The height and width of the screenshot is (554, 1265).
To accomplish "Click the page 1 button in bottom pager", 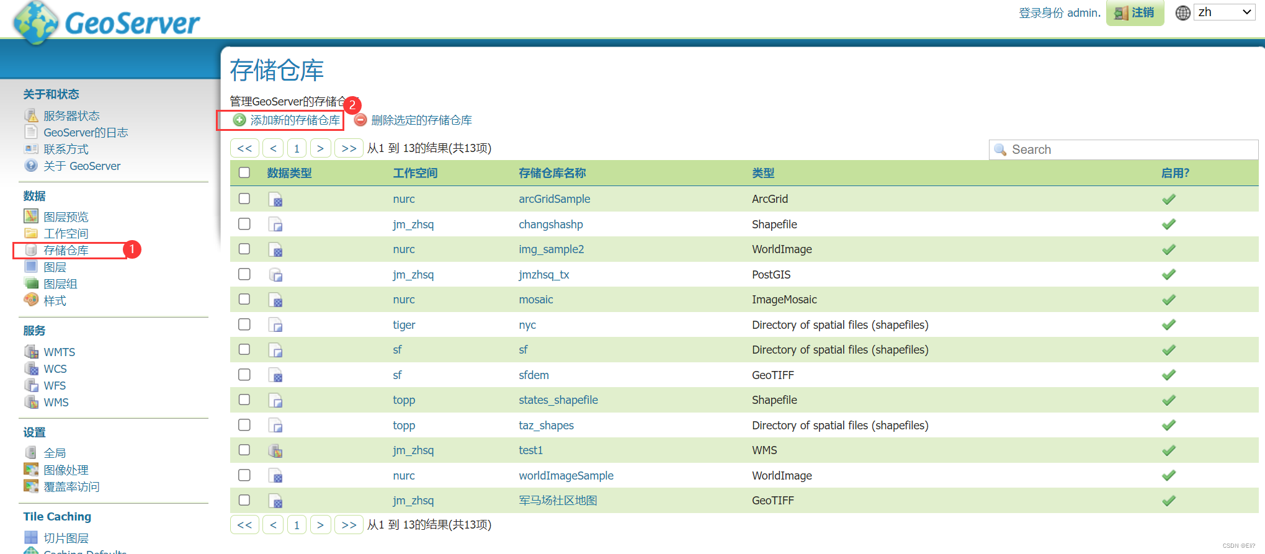I will [x=297, y=525].
